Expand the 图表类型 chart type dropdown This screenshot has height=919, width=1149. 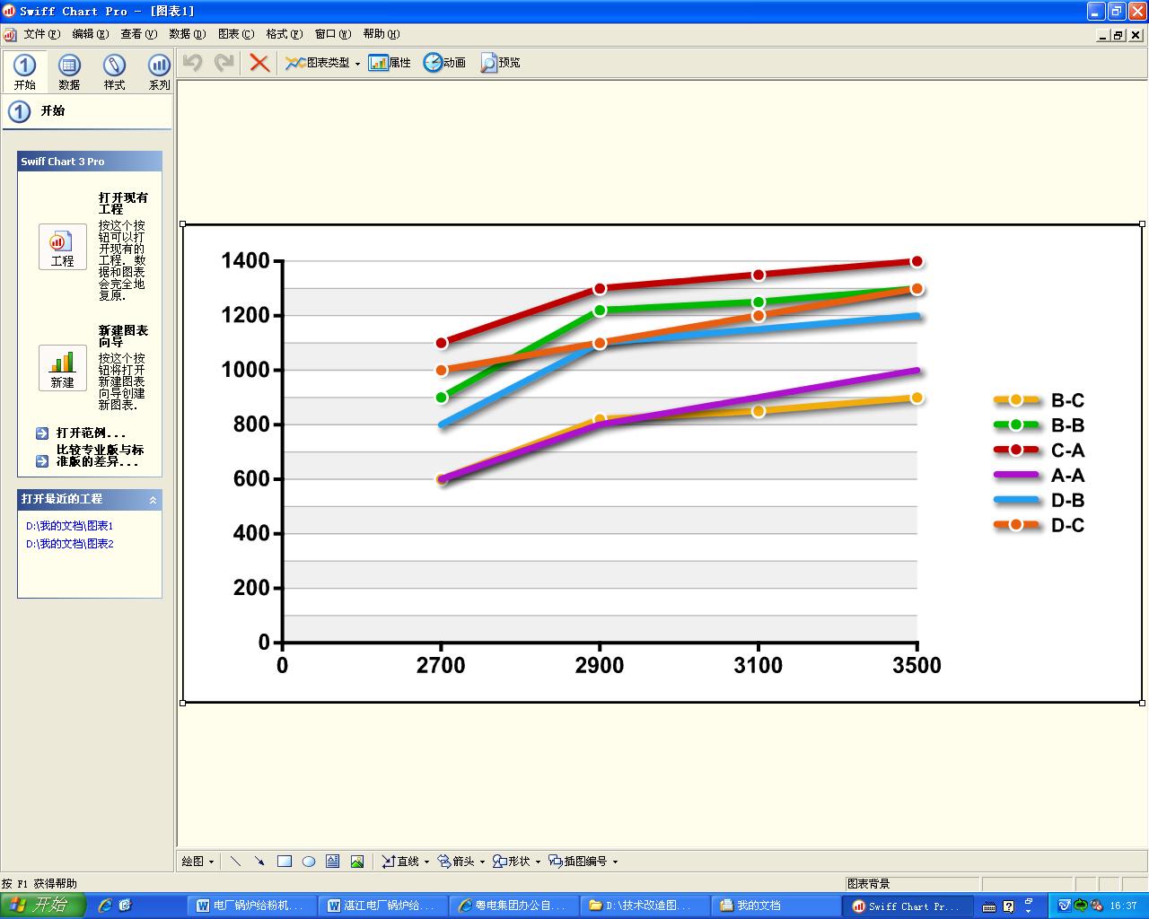coord(357,64)
